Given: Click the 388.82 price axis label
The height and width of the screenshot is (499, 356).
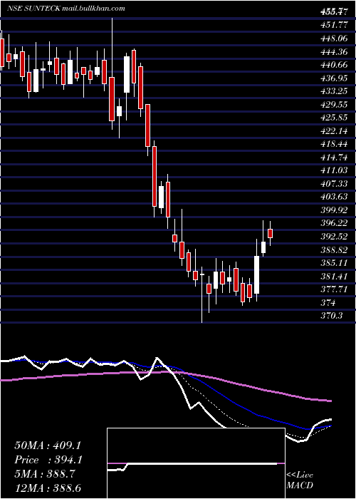Looking at the screenshot, I should [x=334, y=249].
